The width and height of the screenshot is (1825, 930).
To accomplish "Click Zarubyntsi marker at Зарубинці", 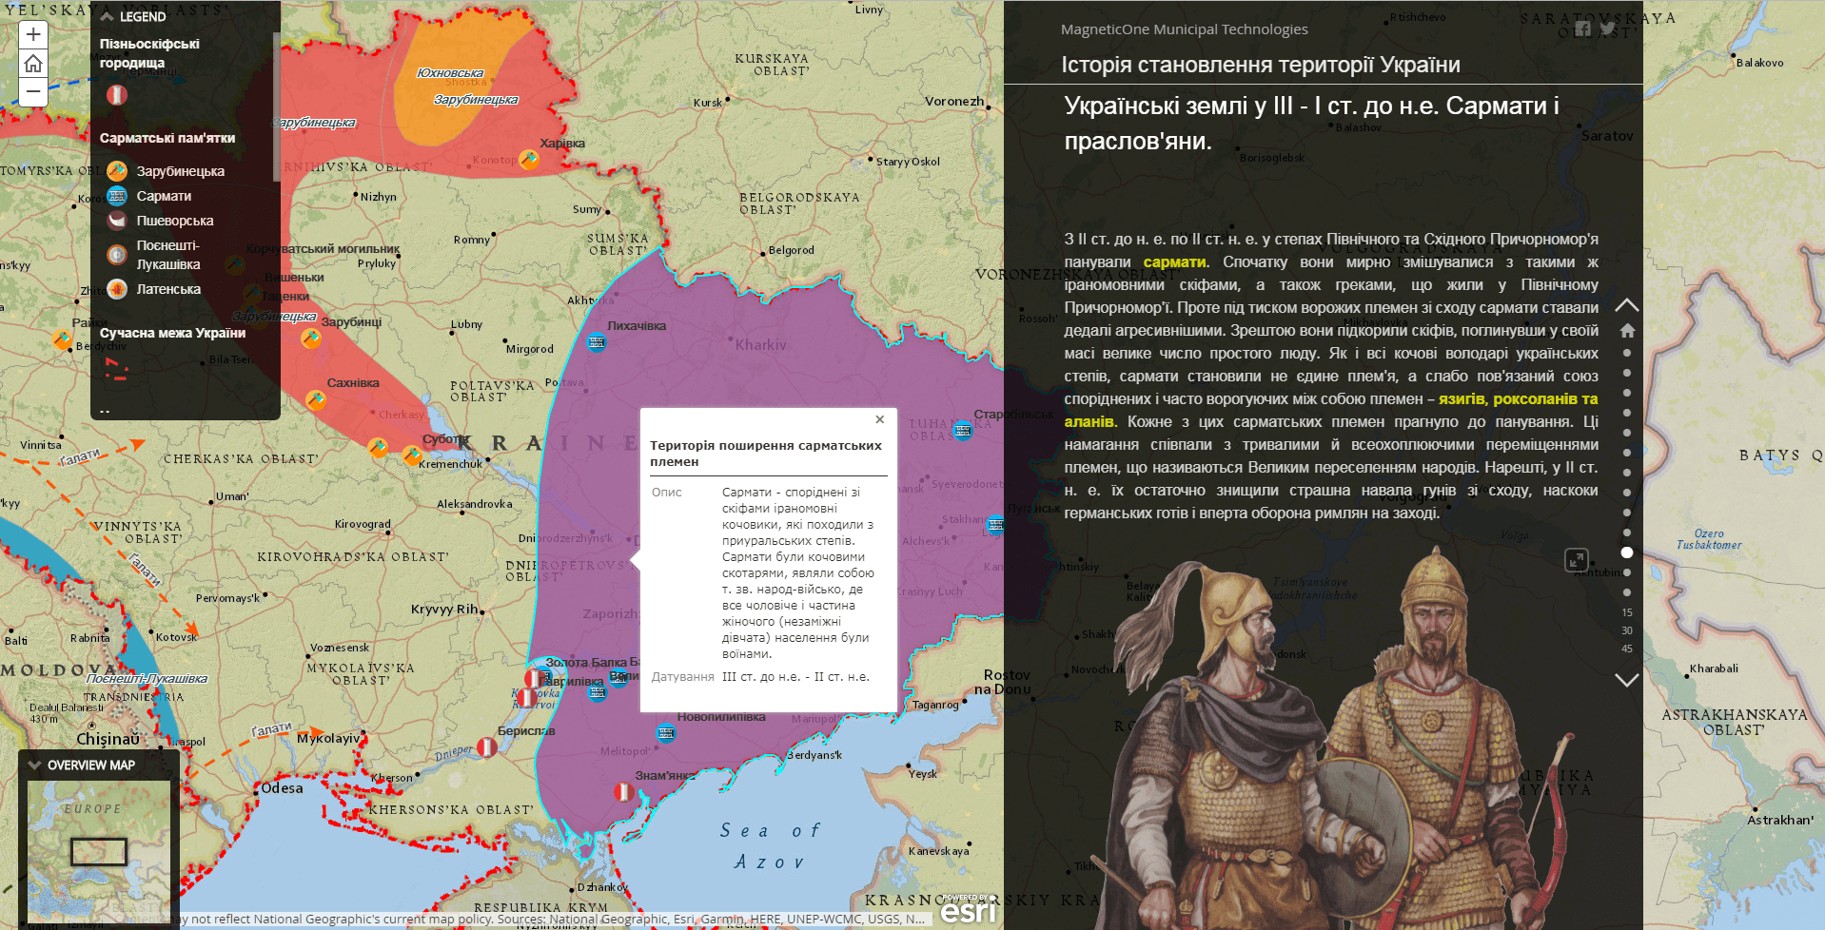I will pyautogui.click(x=311, y=338).
